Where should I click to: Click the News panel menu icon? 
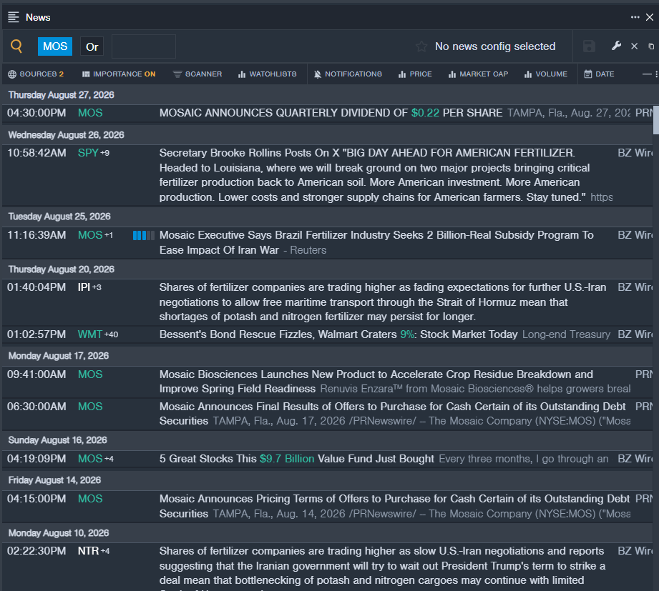click(13, 17)
